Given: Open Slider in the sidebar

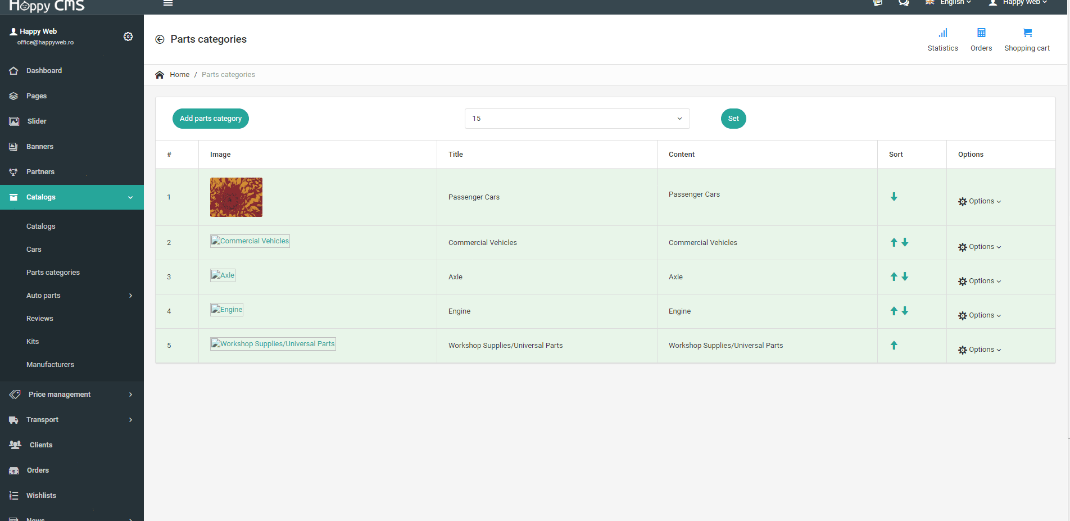Looking at the screenshot, I should tap(72, 121).
